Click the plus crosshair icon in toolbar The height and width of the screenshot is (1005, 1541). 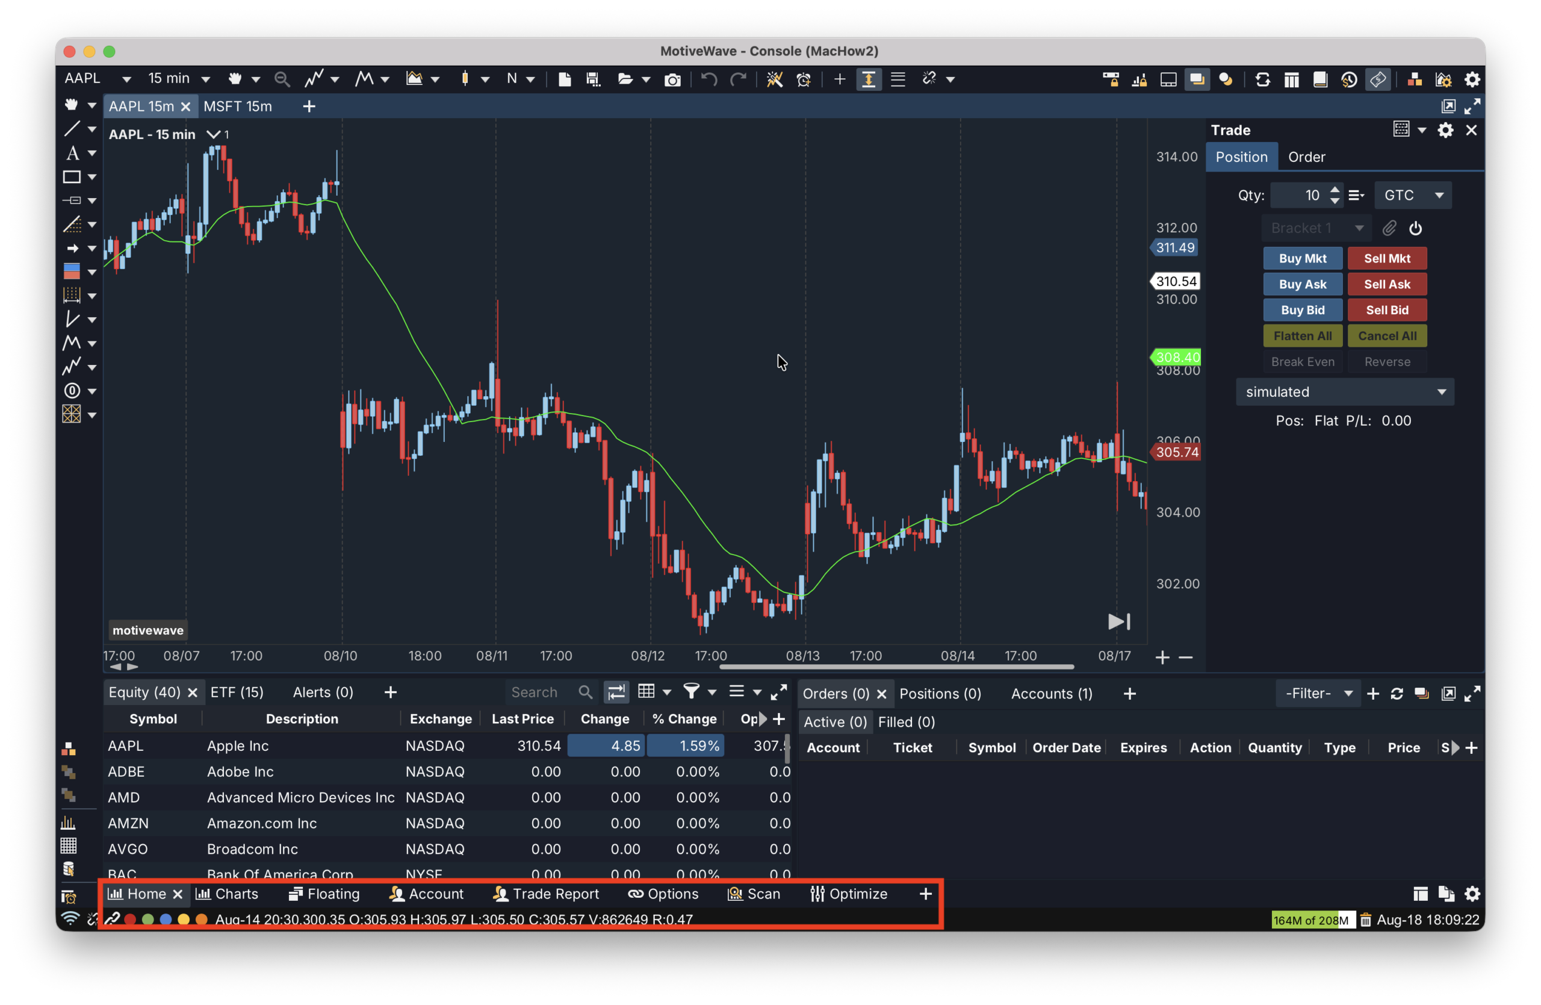click(840, 79)
